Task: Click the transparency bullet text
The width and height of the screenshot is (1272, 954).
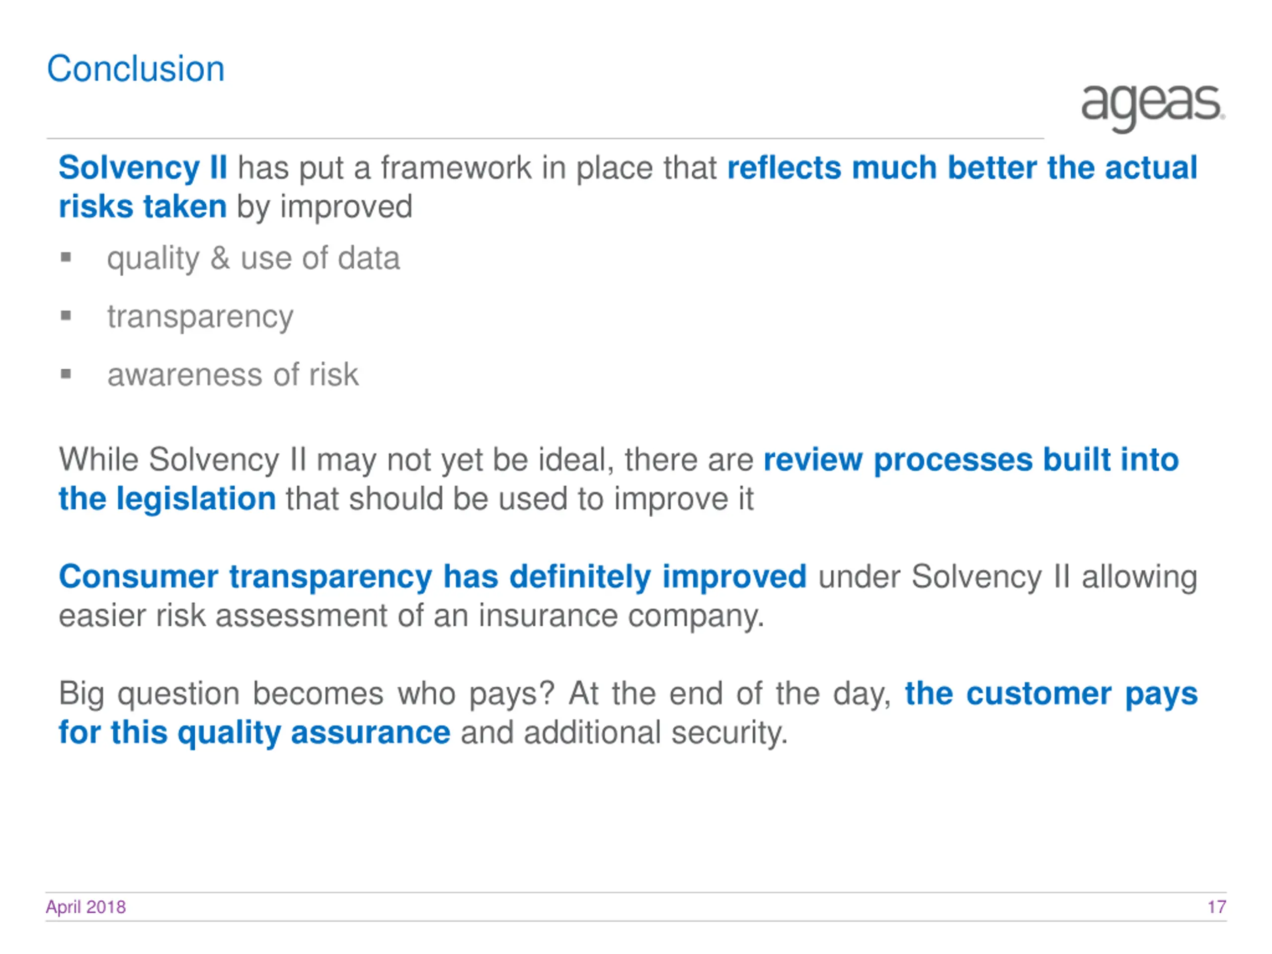Action: point(200,317)
